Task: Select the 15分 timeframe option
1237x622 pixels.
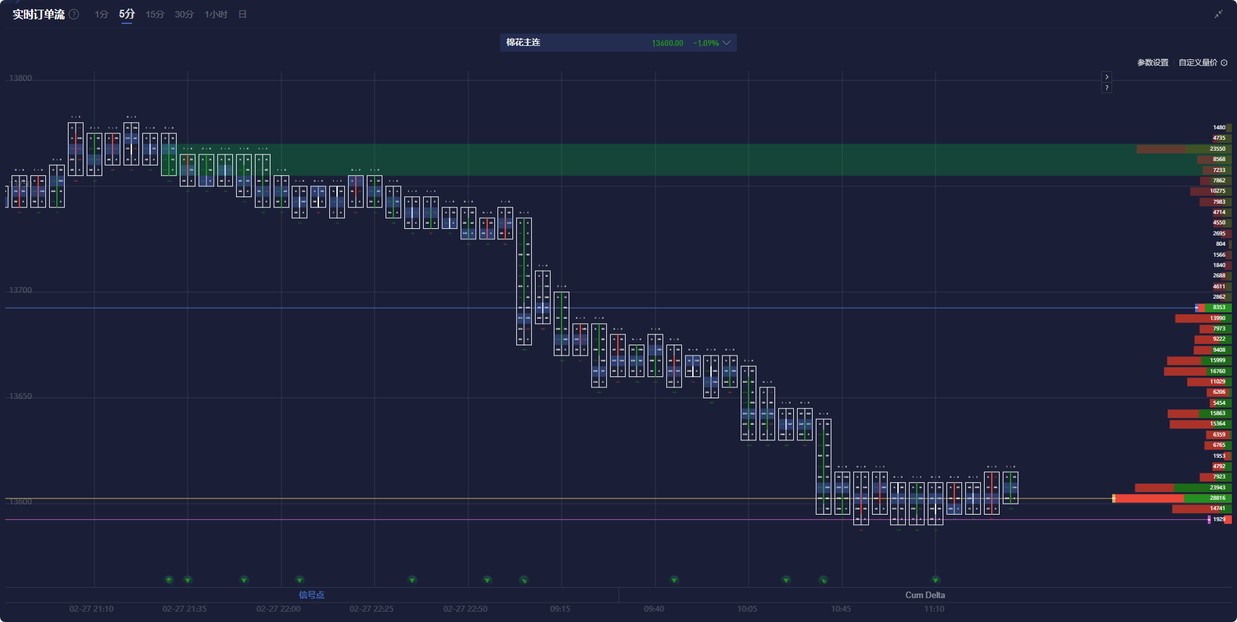Action: tap(155, 14)
